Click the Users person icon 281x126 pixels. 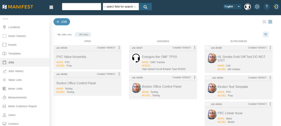(4, 115)
